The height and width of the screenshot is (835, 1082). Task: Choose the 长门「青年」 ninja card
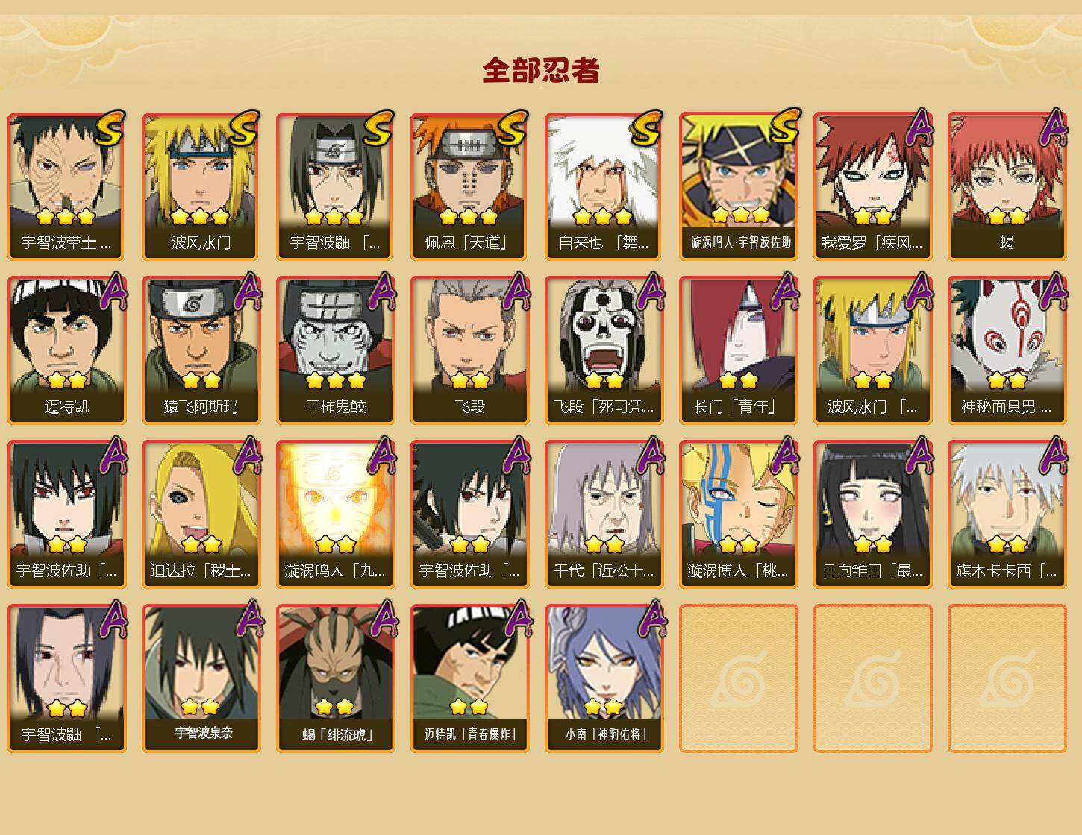738,350
